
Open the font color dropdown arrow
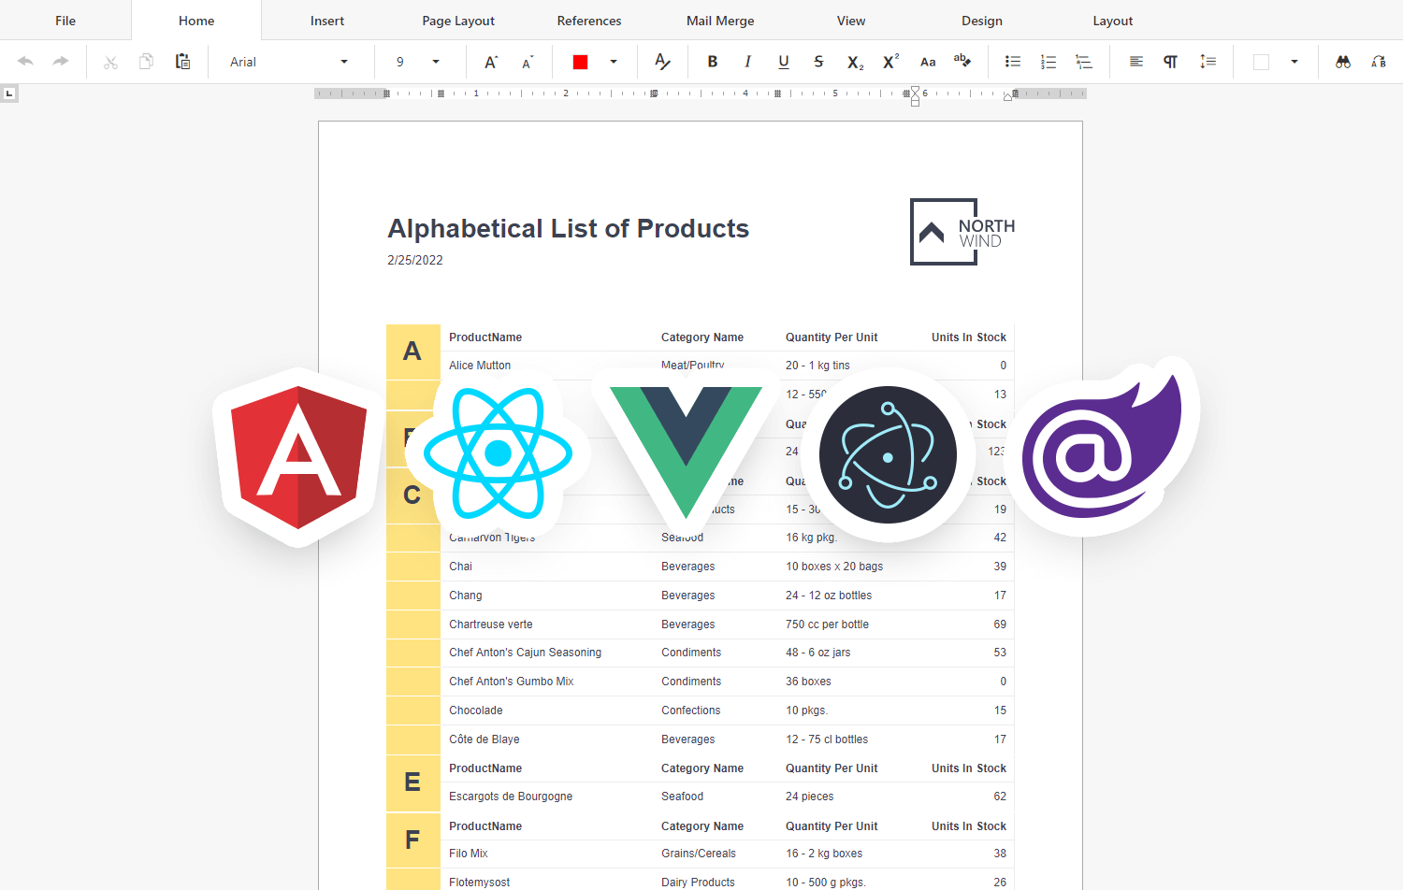click(x=614, y=62)
